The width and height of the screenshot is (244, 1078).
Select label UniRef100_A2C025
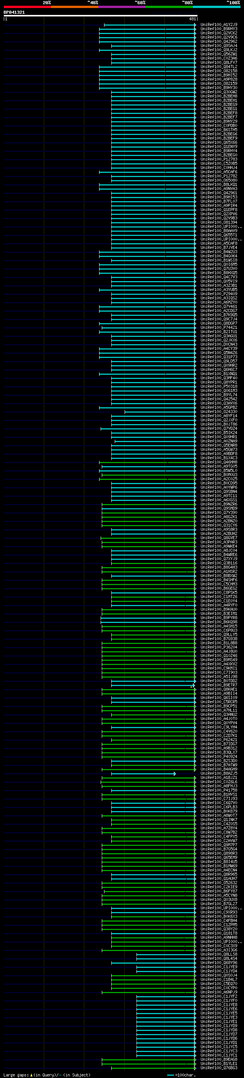click(x=219, y=479)
